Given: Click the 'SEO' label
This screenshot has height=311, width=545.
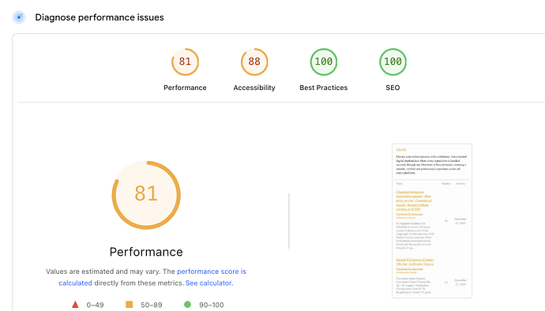Looking at the screenshot, I should [393, 88].
